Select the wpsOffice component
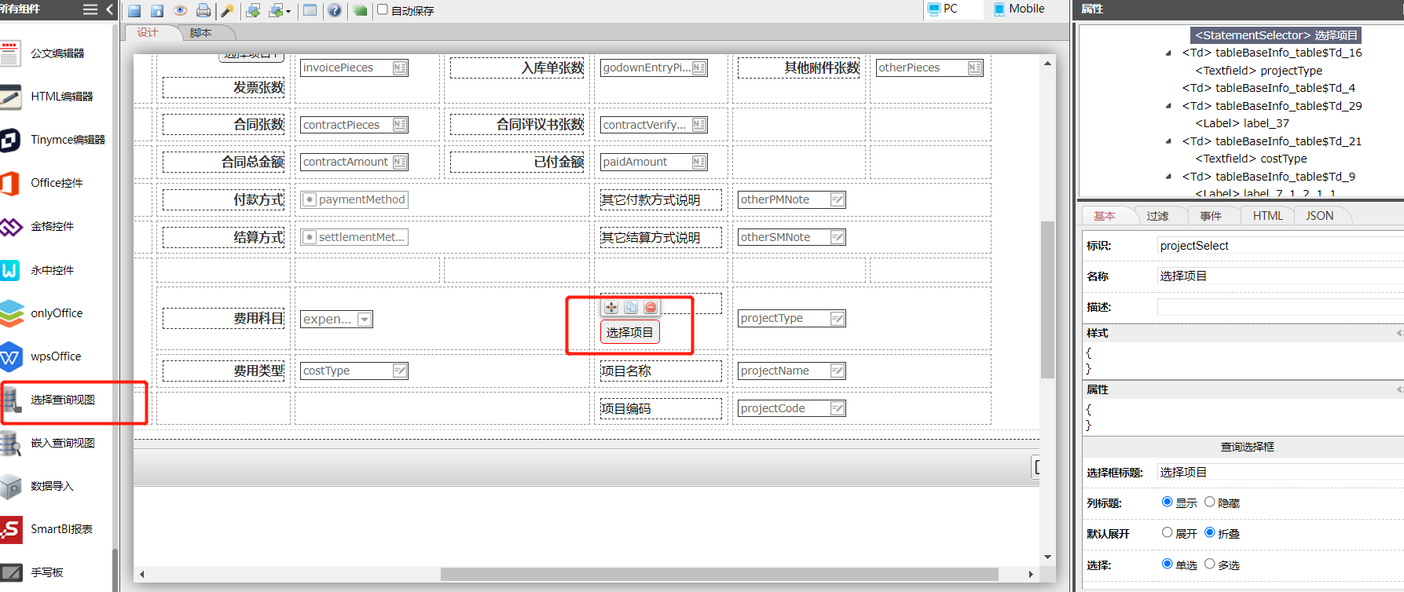The height and width of the screenshot is (592, 1404). pyautogui.click(x=57, y=356)
